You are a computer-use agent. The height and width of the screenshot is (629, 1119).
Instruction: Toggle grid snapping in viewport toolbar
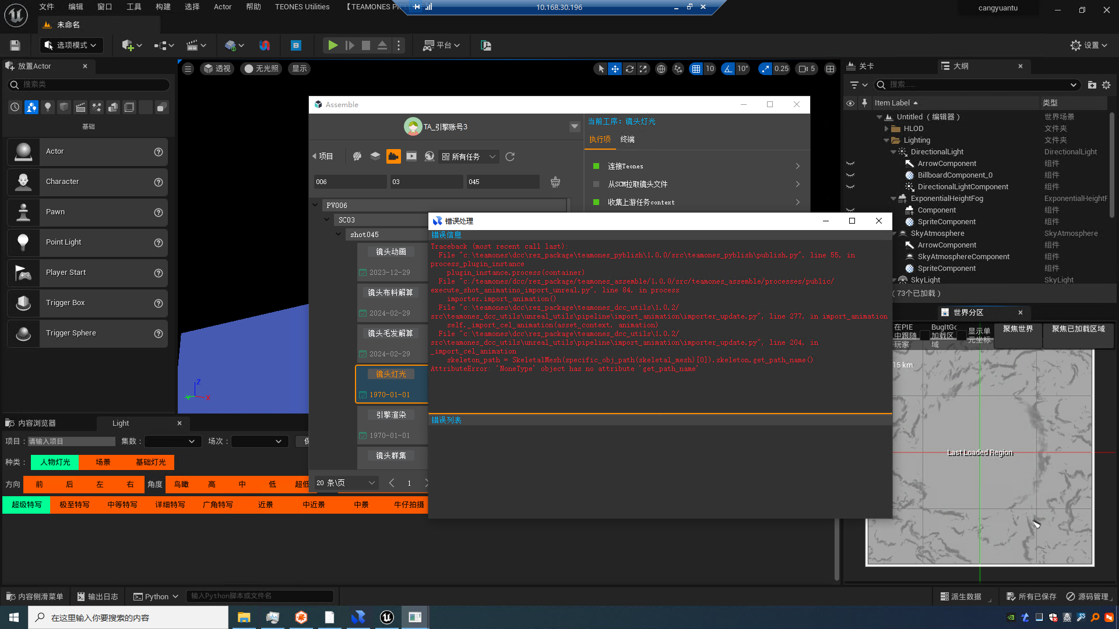click(x=696, y=69)
